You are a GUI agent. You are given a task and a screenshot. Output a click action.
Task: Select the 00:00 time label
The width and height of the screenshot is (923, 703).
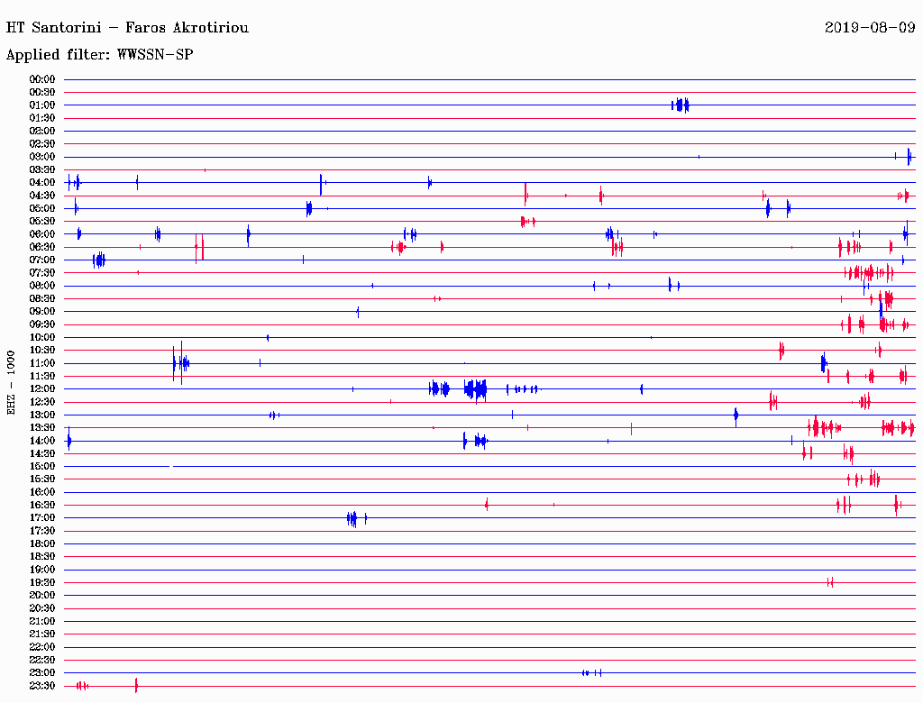(42, 79)
